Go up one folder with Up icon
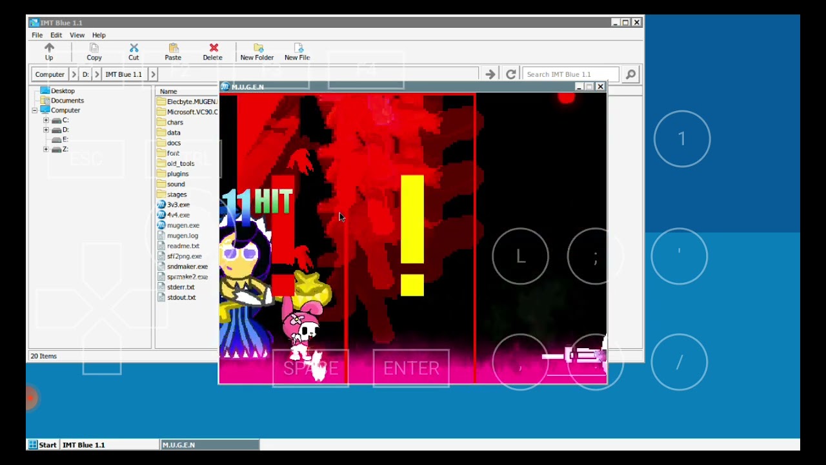 tap(49, 52)
